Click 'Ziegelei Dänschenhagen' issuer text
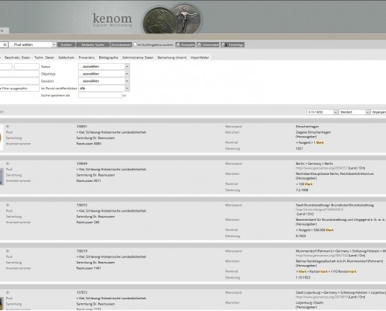Image resolution: width=386 pixels, height=311 pixels. click(313, 132)
